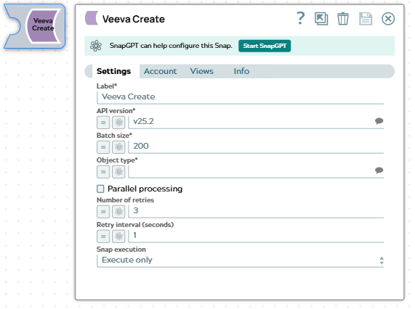Viewport: 415px width, 309px height.
Task: Save settings with the floppy disk icon
Action: point(366,19)
